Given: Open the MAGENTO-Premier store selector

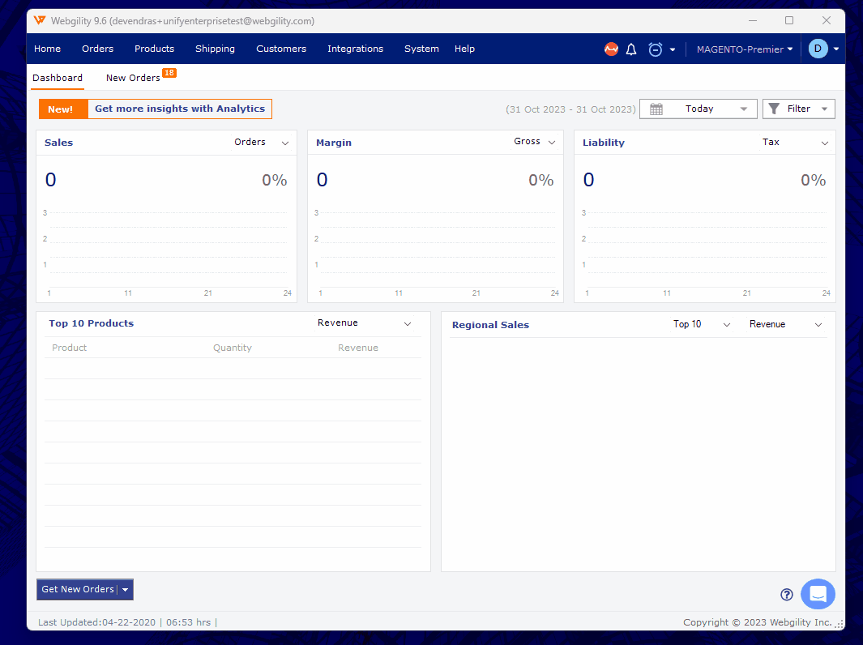Looking at the screenshot, I should [744, 49].
